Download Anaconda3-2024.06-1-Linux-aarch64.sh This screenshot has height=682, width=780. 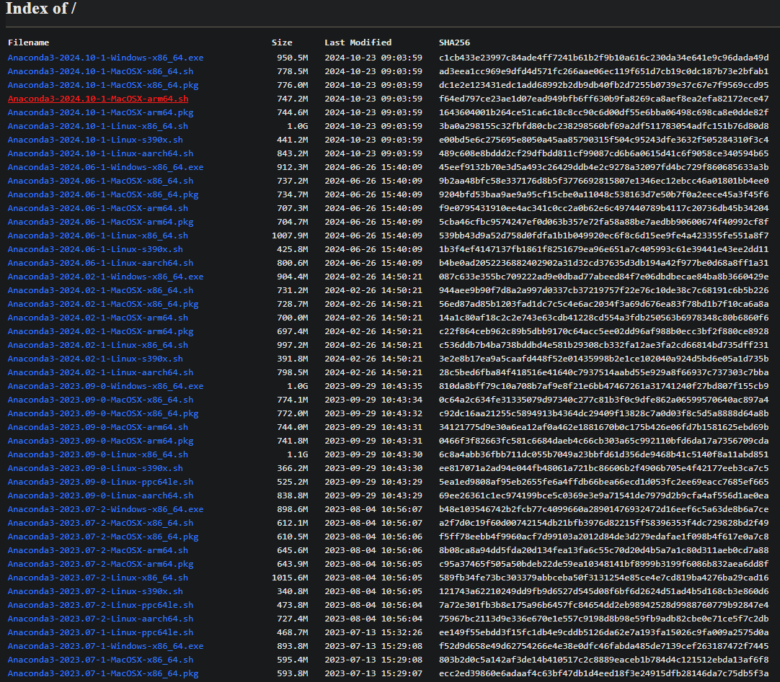[x=100, y=263]
